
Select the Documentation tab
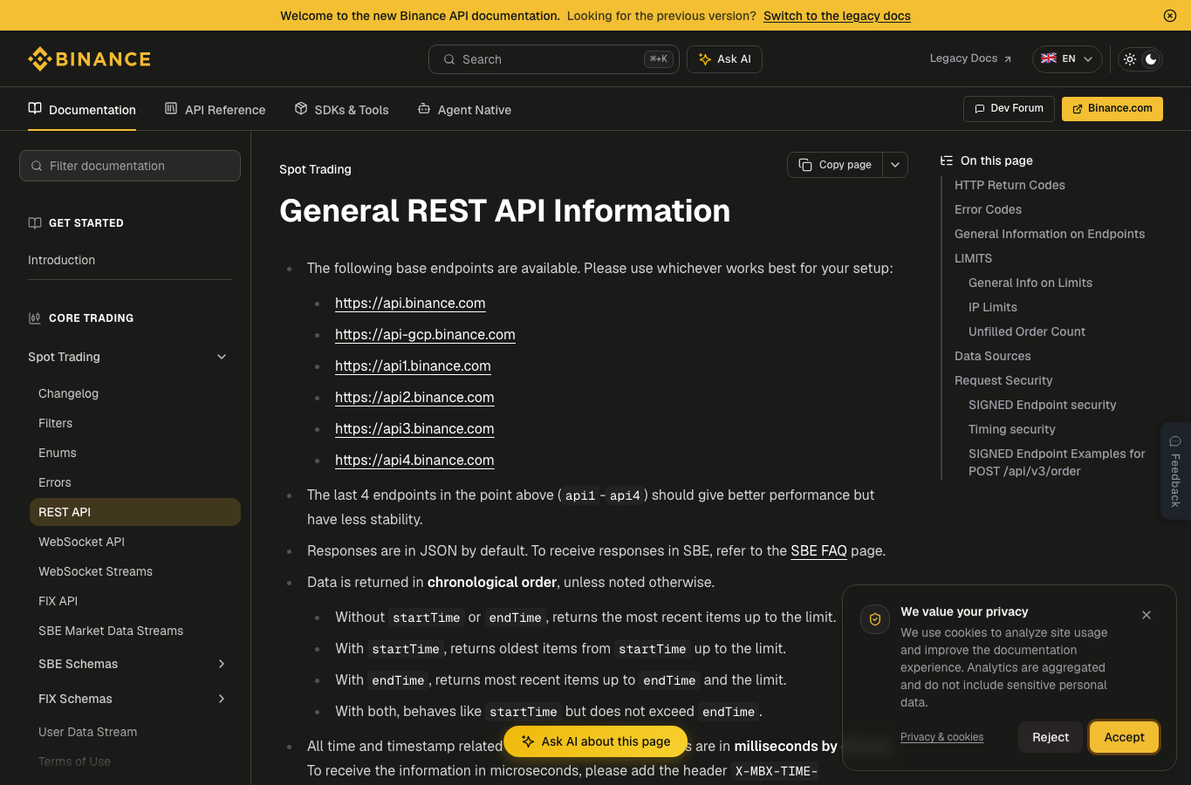82,109
